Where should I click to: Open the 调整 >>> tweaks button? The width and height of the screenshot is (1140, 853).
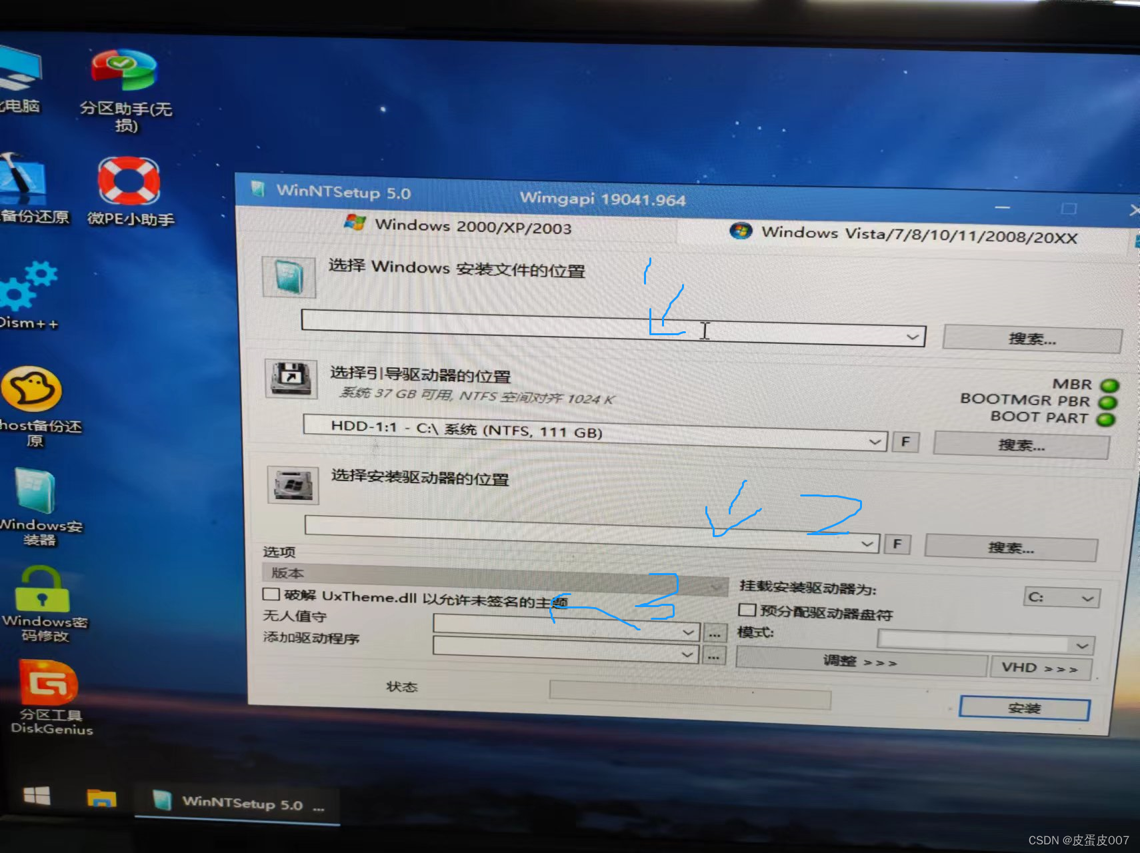tap(861, 662)
